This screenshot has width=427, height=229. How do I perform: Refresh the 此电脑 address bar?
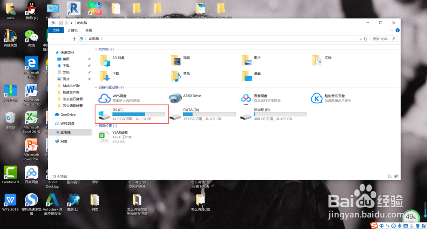coord(366,39)
